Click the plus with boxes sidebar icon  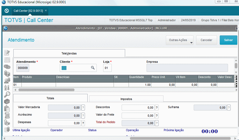point(7,123)
